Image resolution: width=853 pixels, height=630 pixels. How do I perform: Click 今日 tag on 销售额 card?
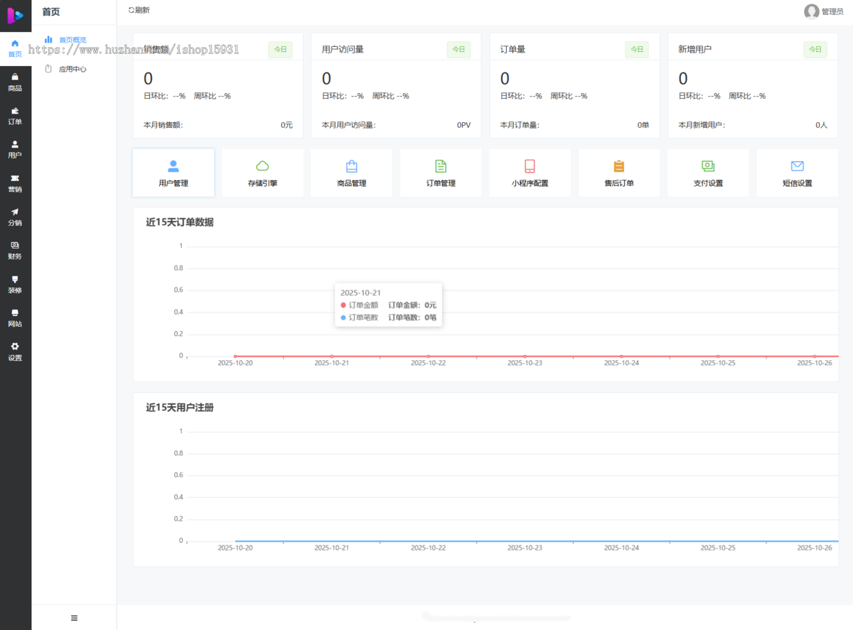(x=280, y=50)
